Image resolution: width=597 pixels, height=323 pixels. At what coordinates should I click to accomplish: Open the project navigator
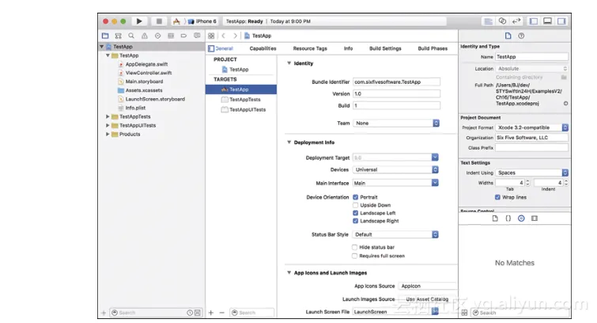click(105, 36)
